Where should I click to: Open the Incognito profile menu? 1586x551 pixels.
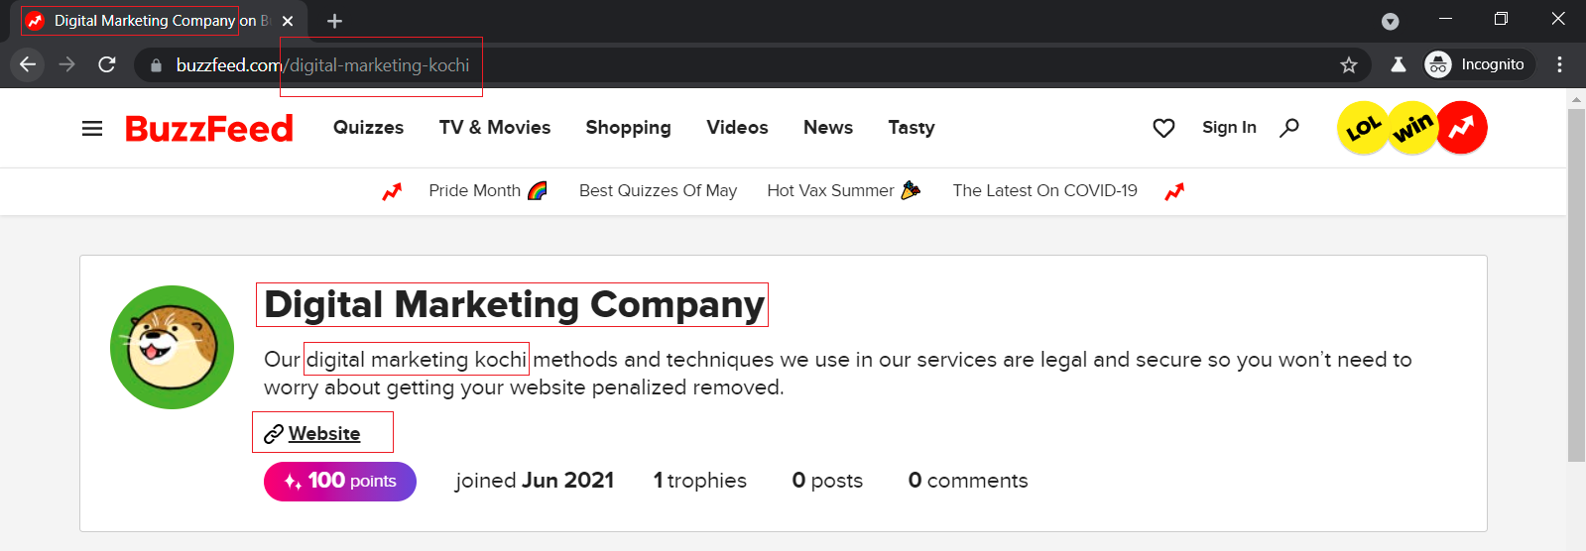(1479, 65)
